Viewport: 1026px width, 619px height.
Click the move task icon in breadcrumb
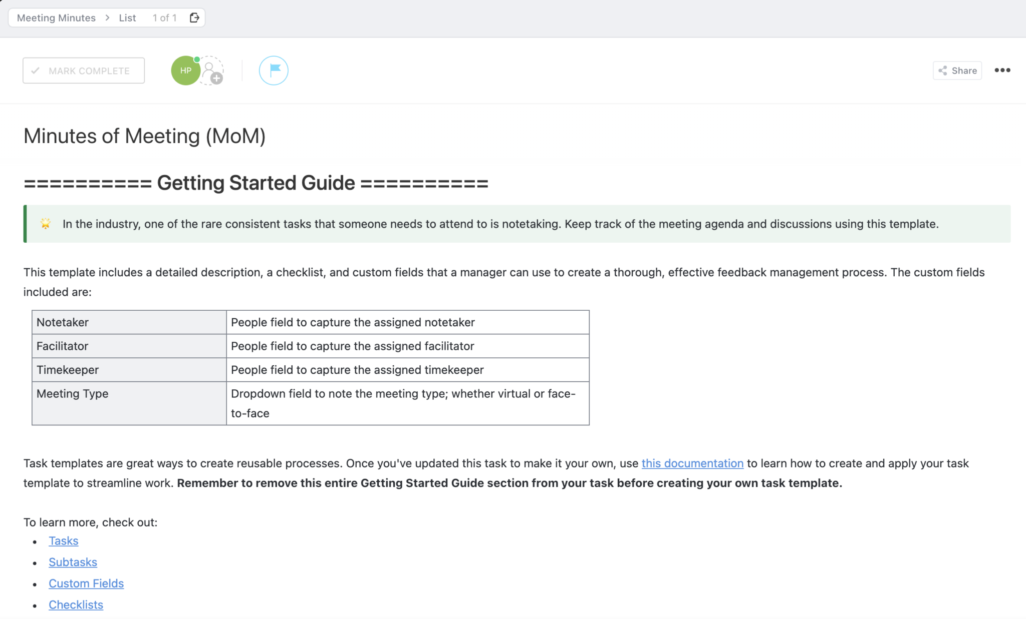[x=194, y=18]
